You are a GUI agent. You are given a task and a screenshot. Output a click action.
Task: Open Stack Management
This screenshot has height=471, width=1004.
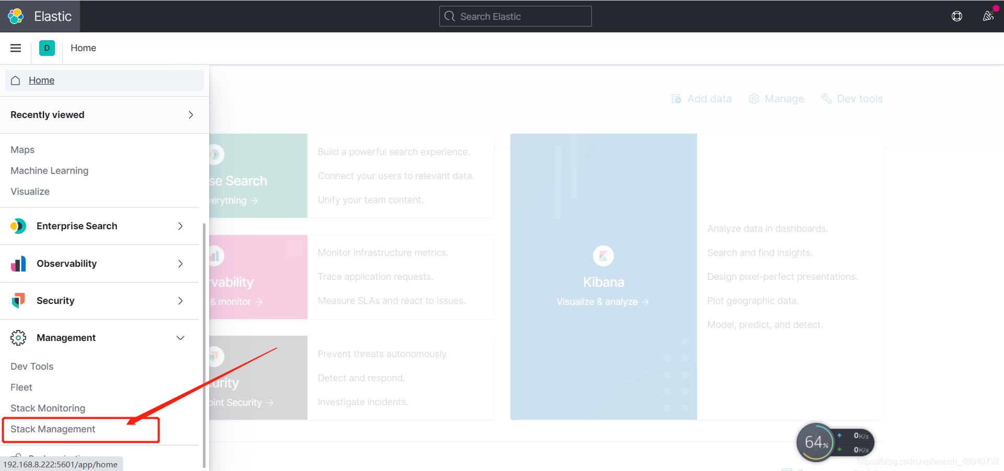click(x=53, y=429)
